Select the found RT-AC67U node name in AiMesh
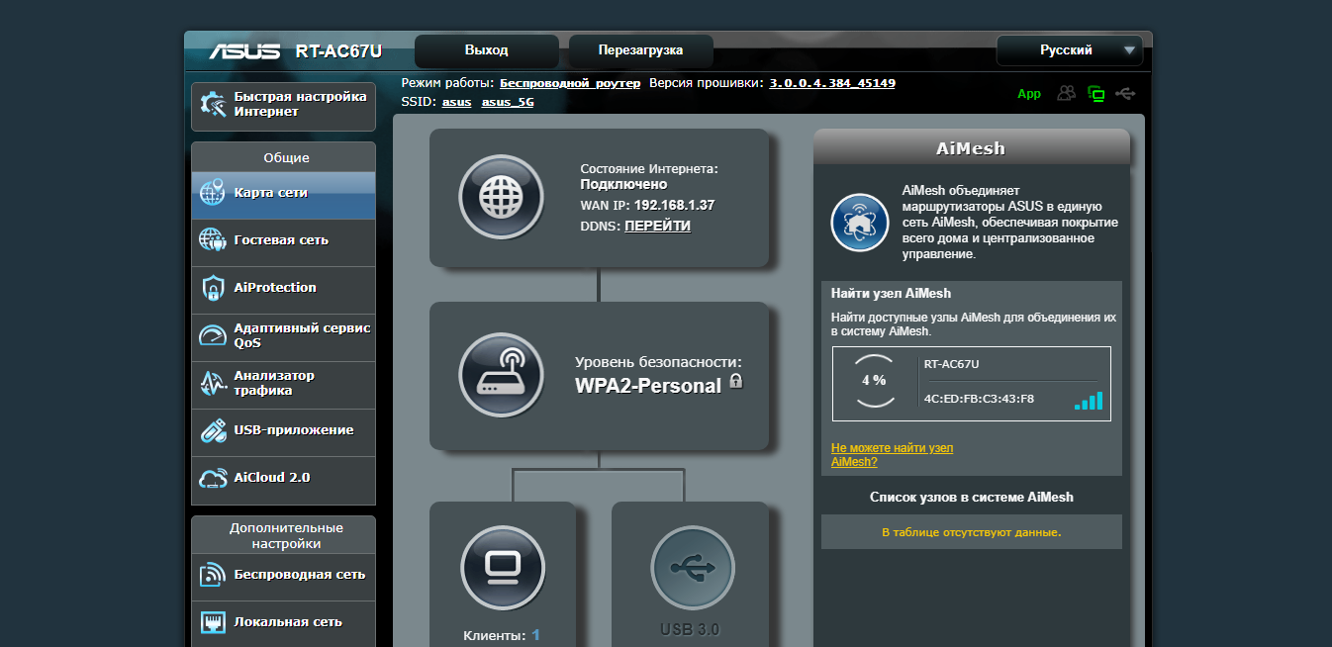The image size is (1332, 647). pyautogui.click(x=951, y=364)
